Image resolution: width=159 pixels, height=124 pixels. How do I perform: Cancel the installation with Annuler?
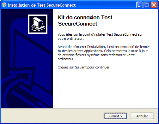142,116
